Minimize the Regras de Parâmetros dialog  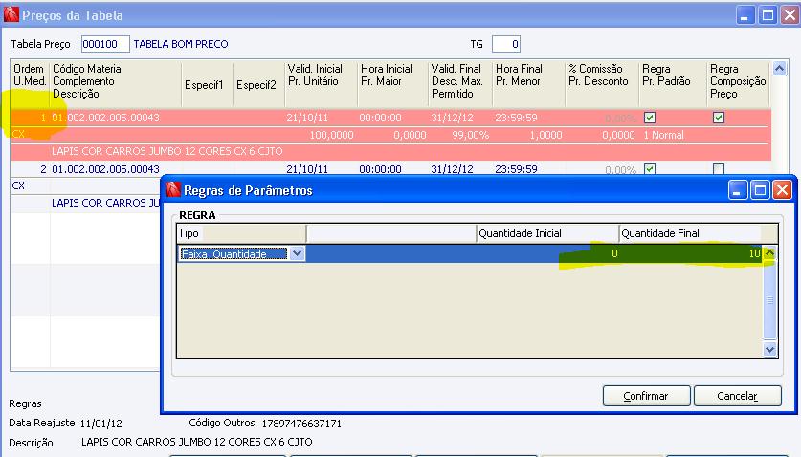(x=738, y=190)
